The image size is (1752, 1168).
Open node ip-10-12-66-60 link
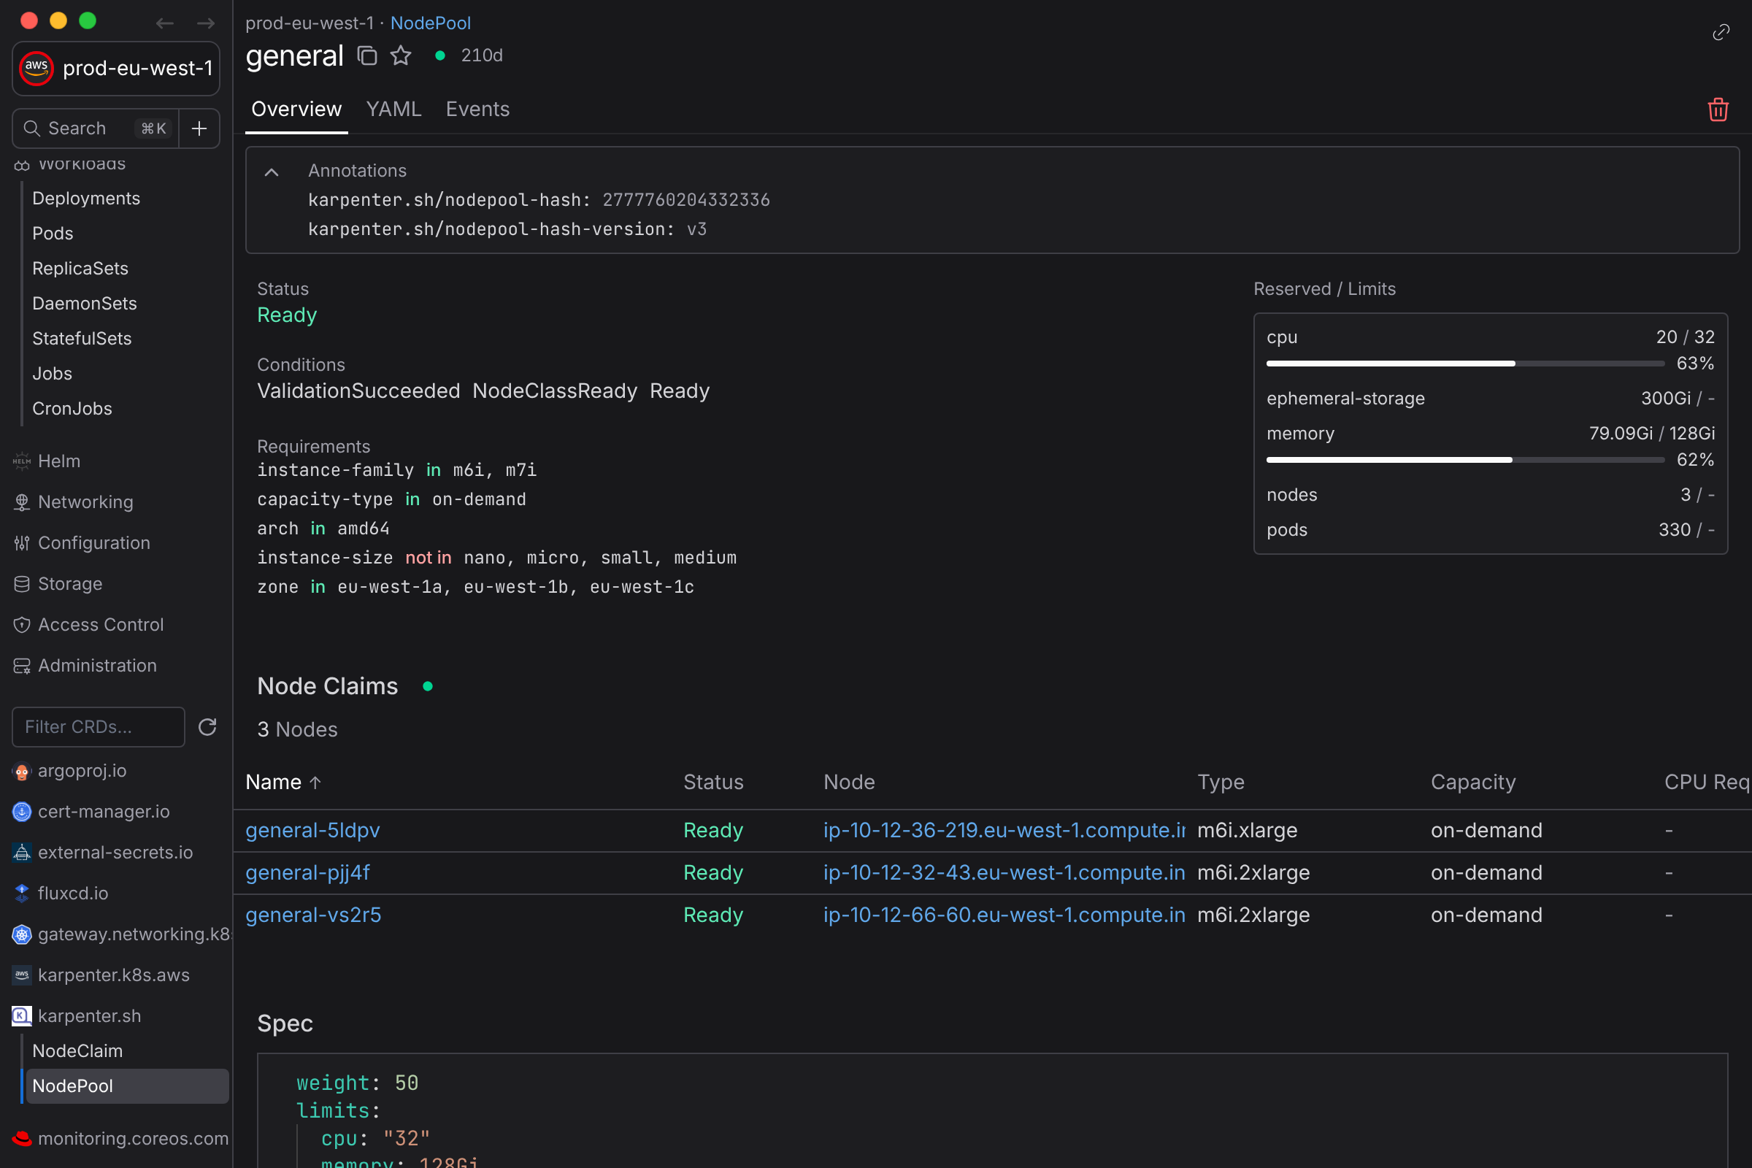coord(1004,915)
